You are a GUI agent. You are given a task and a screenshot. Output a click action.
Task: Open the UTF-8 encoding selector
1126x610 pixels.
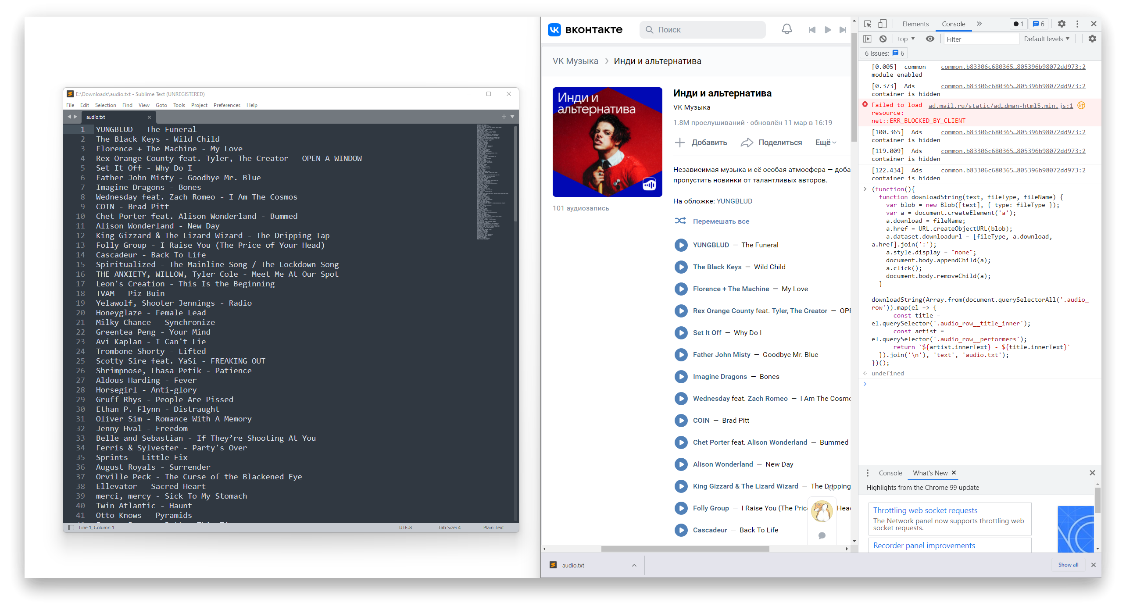click(x=405, y=528)
